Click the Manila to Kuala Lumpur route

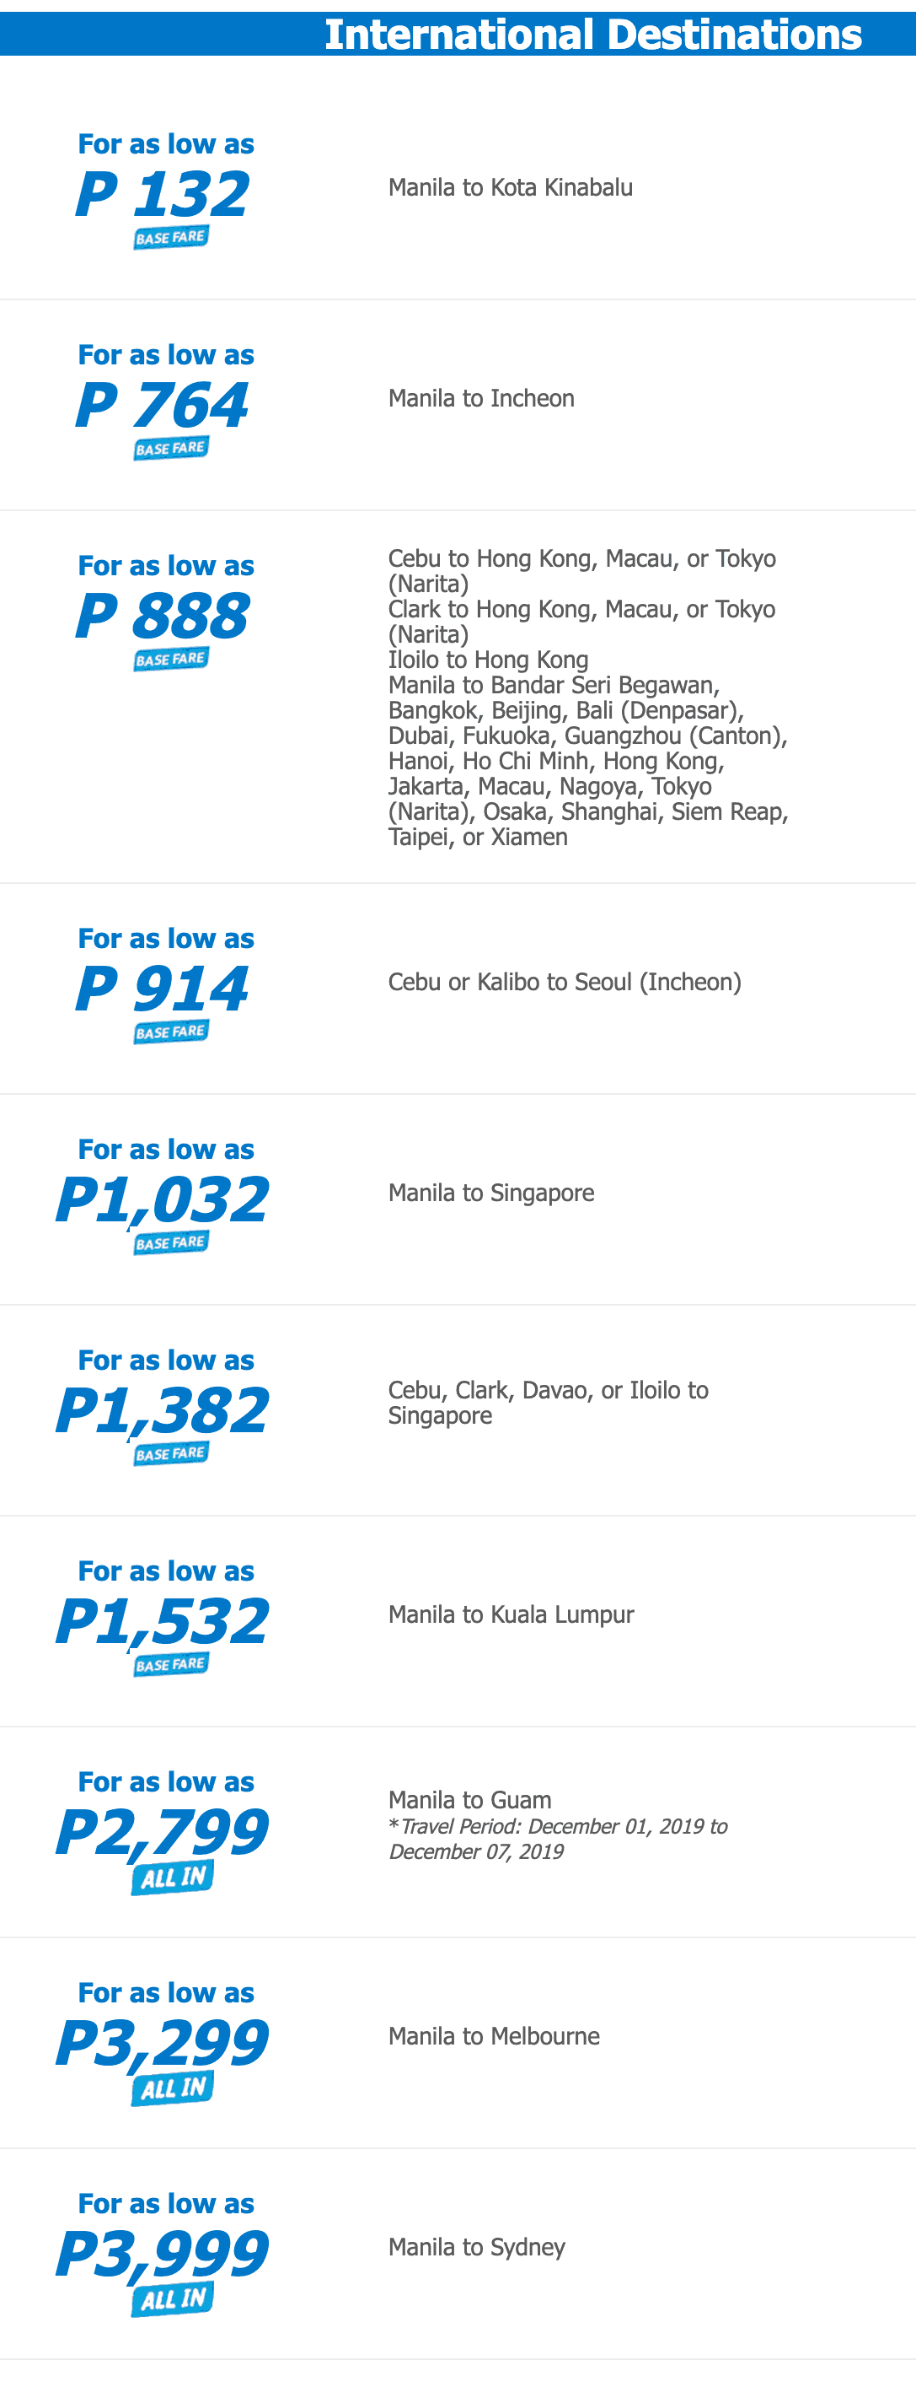pyautogui.click(x=511, y=1615)
